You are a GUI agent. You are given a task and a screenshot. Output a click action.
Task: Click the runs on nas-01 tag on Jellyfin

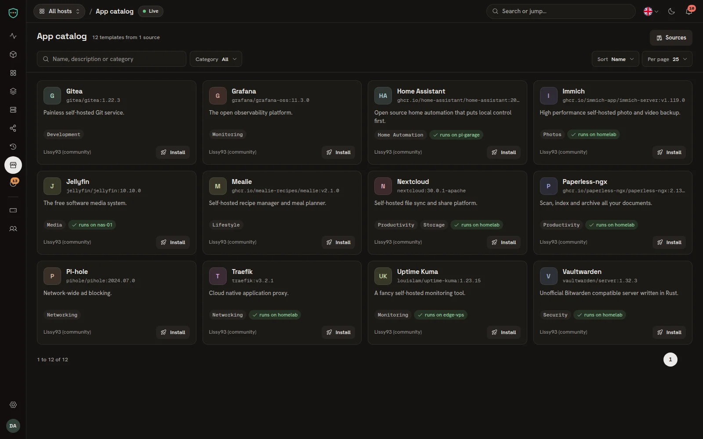click(x=92, y=225)
